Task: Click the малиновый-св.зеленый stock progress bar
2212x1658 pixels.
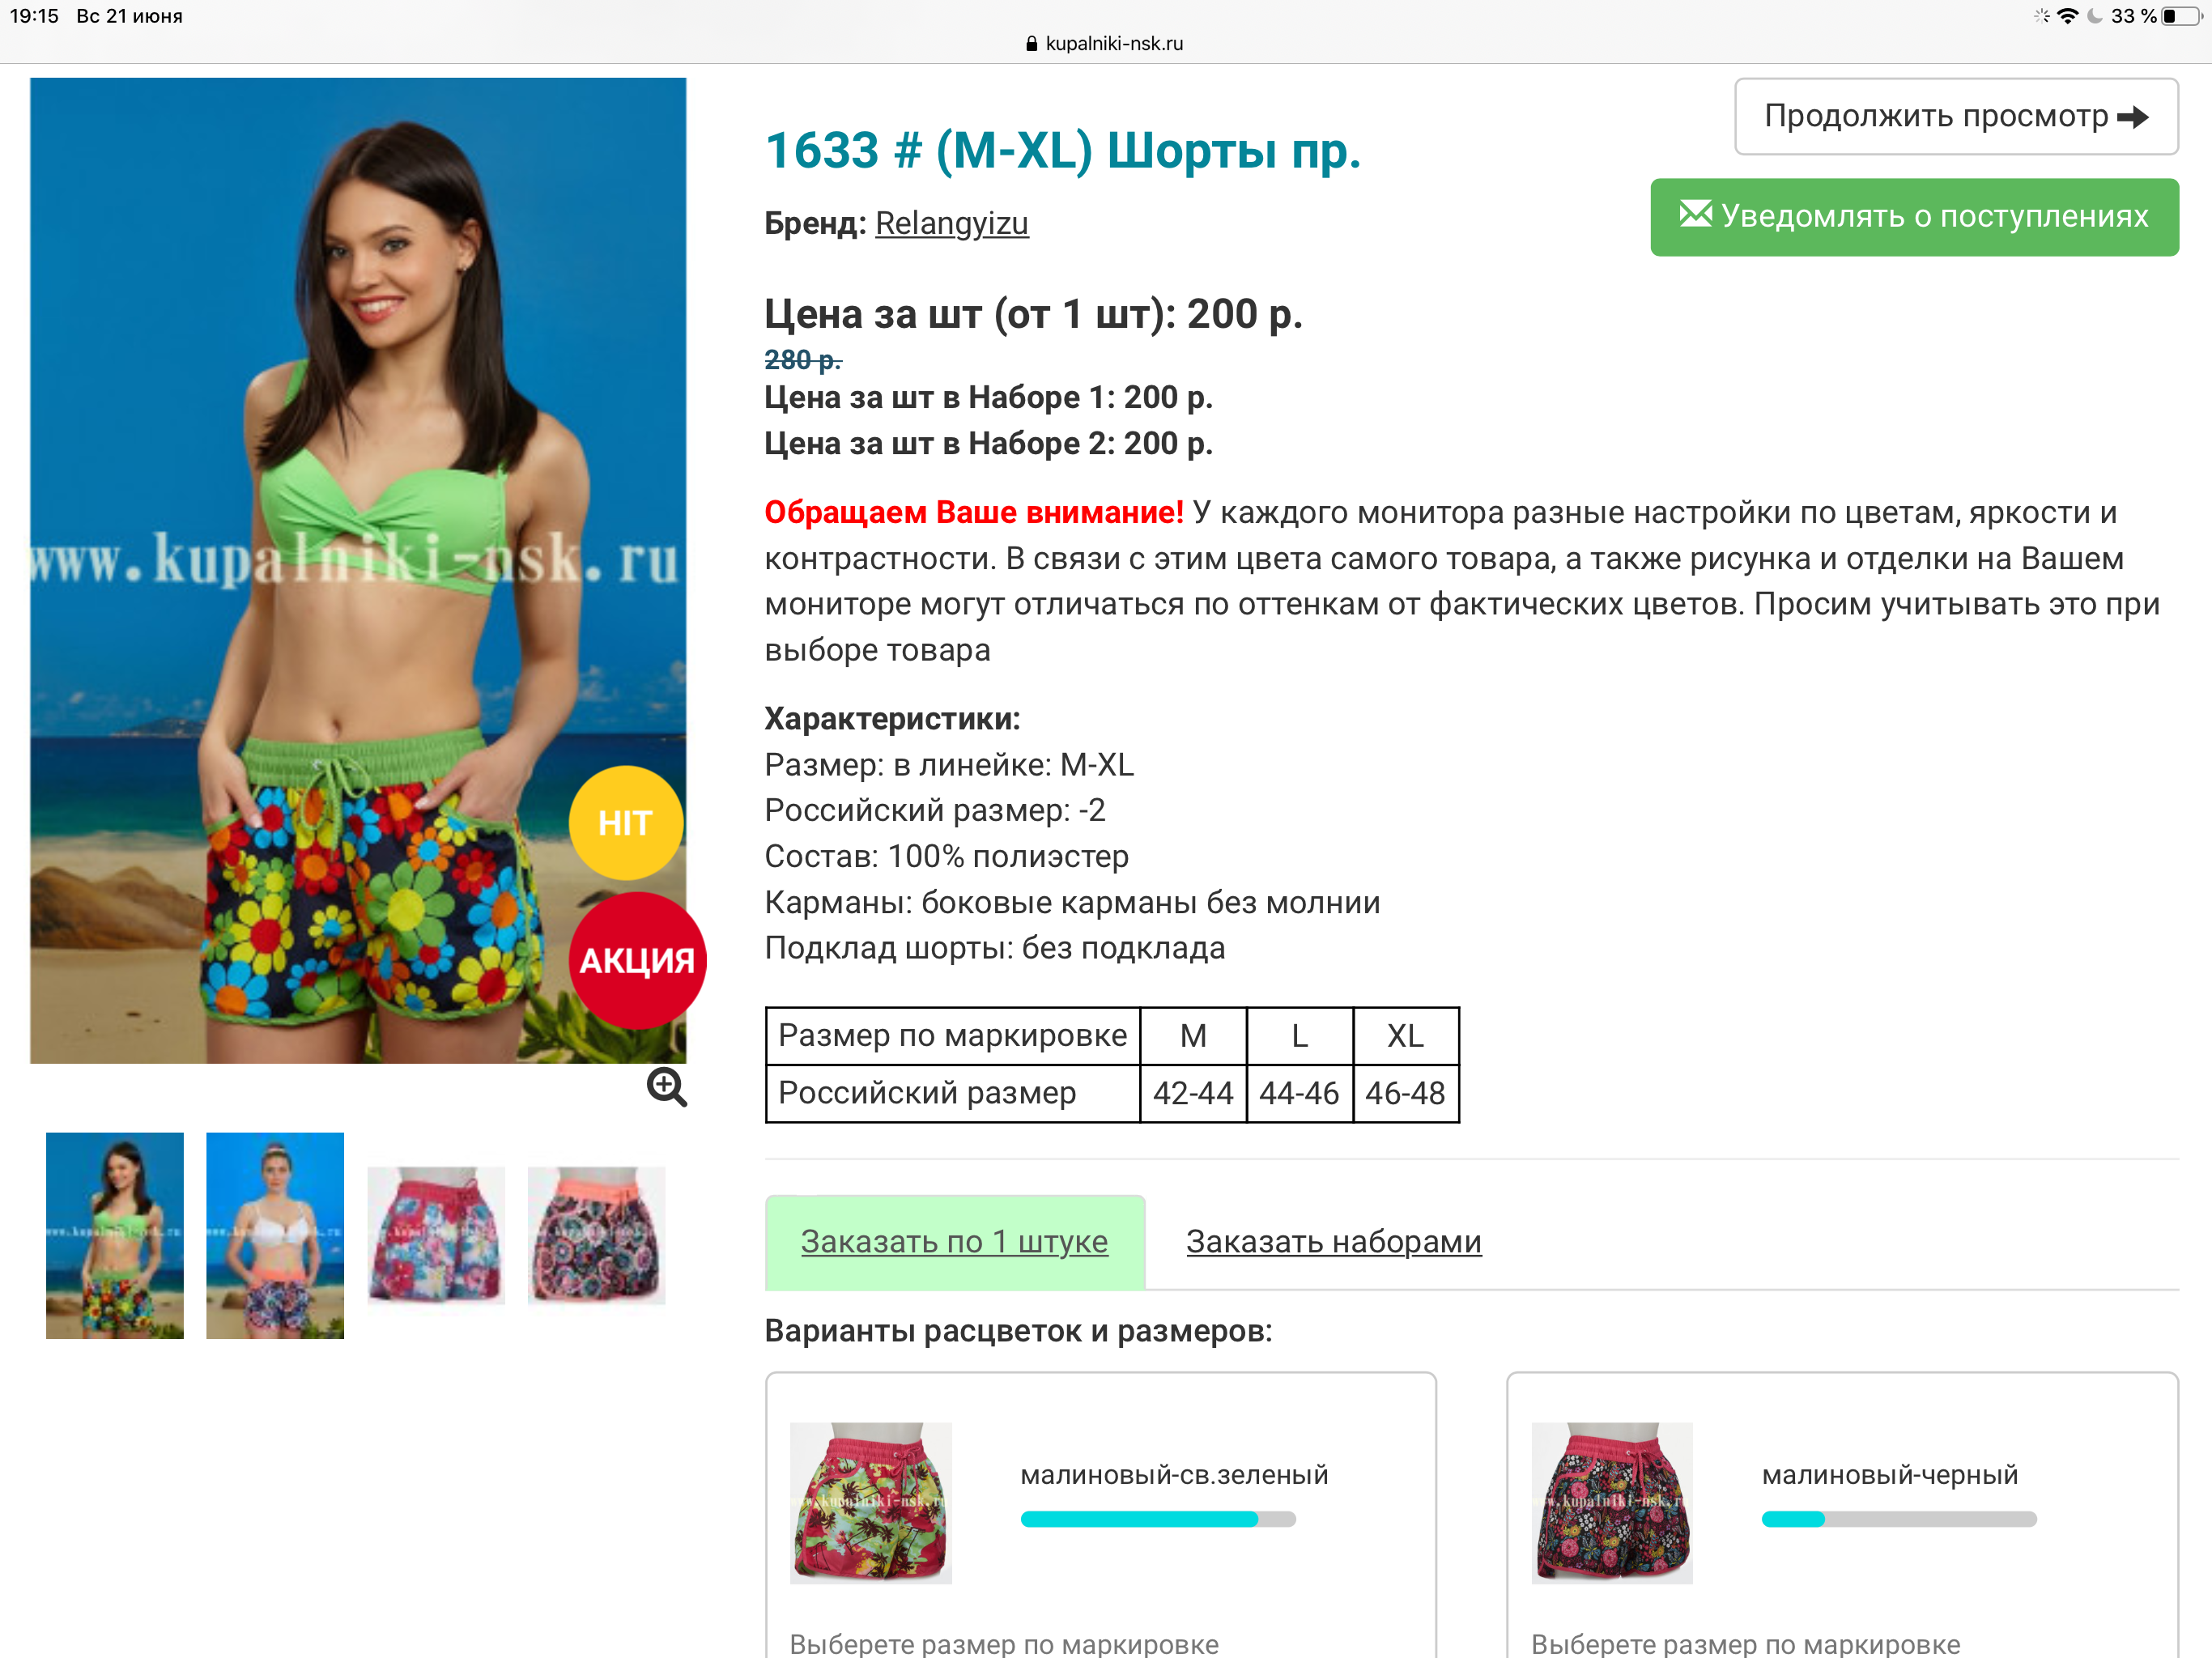Action: (1158, 1519)
